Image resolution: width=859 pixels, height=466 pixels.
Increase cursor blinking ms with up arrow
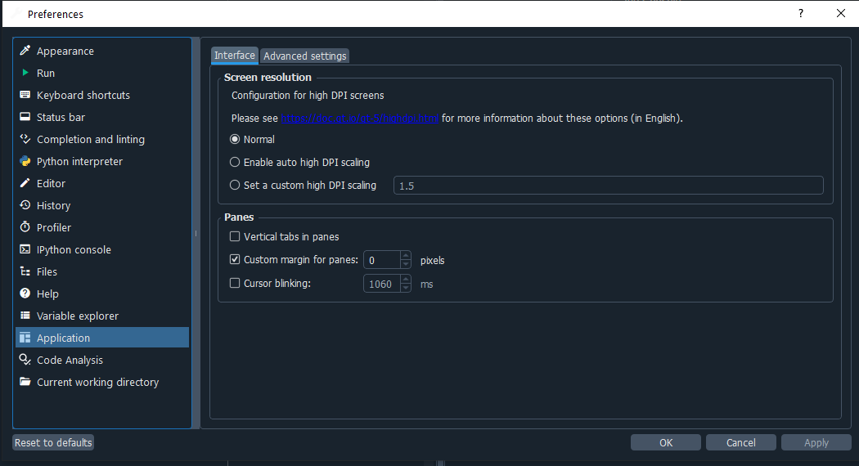point(406,280)
